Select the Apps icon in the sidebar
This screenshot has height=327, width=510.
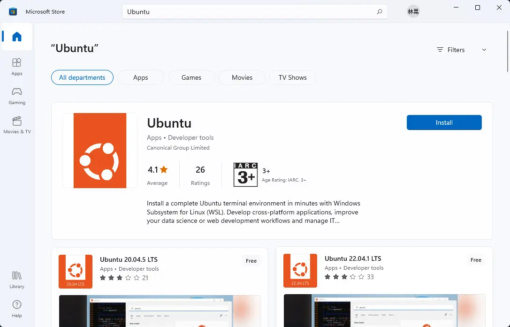[16, 66]
